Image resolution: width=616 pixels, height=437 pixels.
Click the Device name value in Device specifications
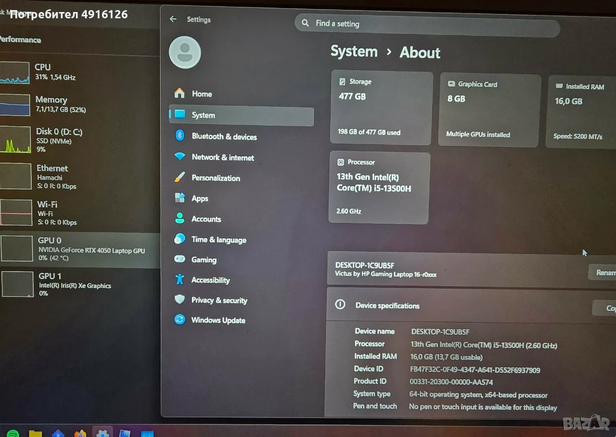pos(440,331)
